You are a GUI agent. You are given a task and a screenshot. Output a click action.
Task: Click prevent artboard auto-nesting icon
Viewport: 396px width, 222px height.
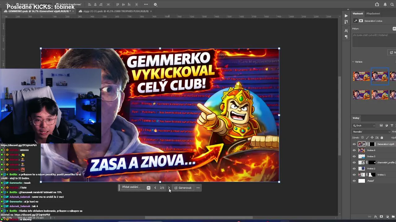point(377,138)
